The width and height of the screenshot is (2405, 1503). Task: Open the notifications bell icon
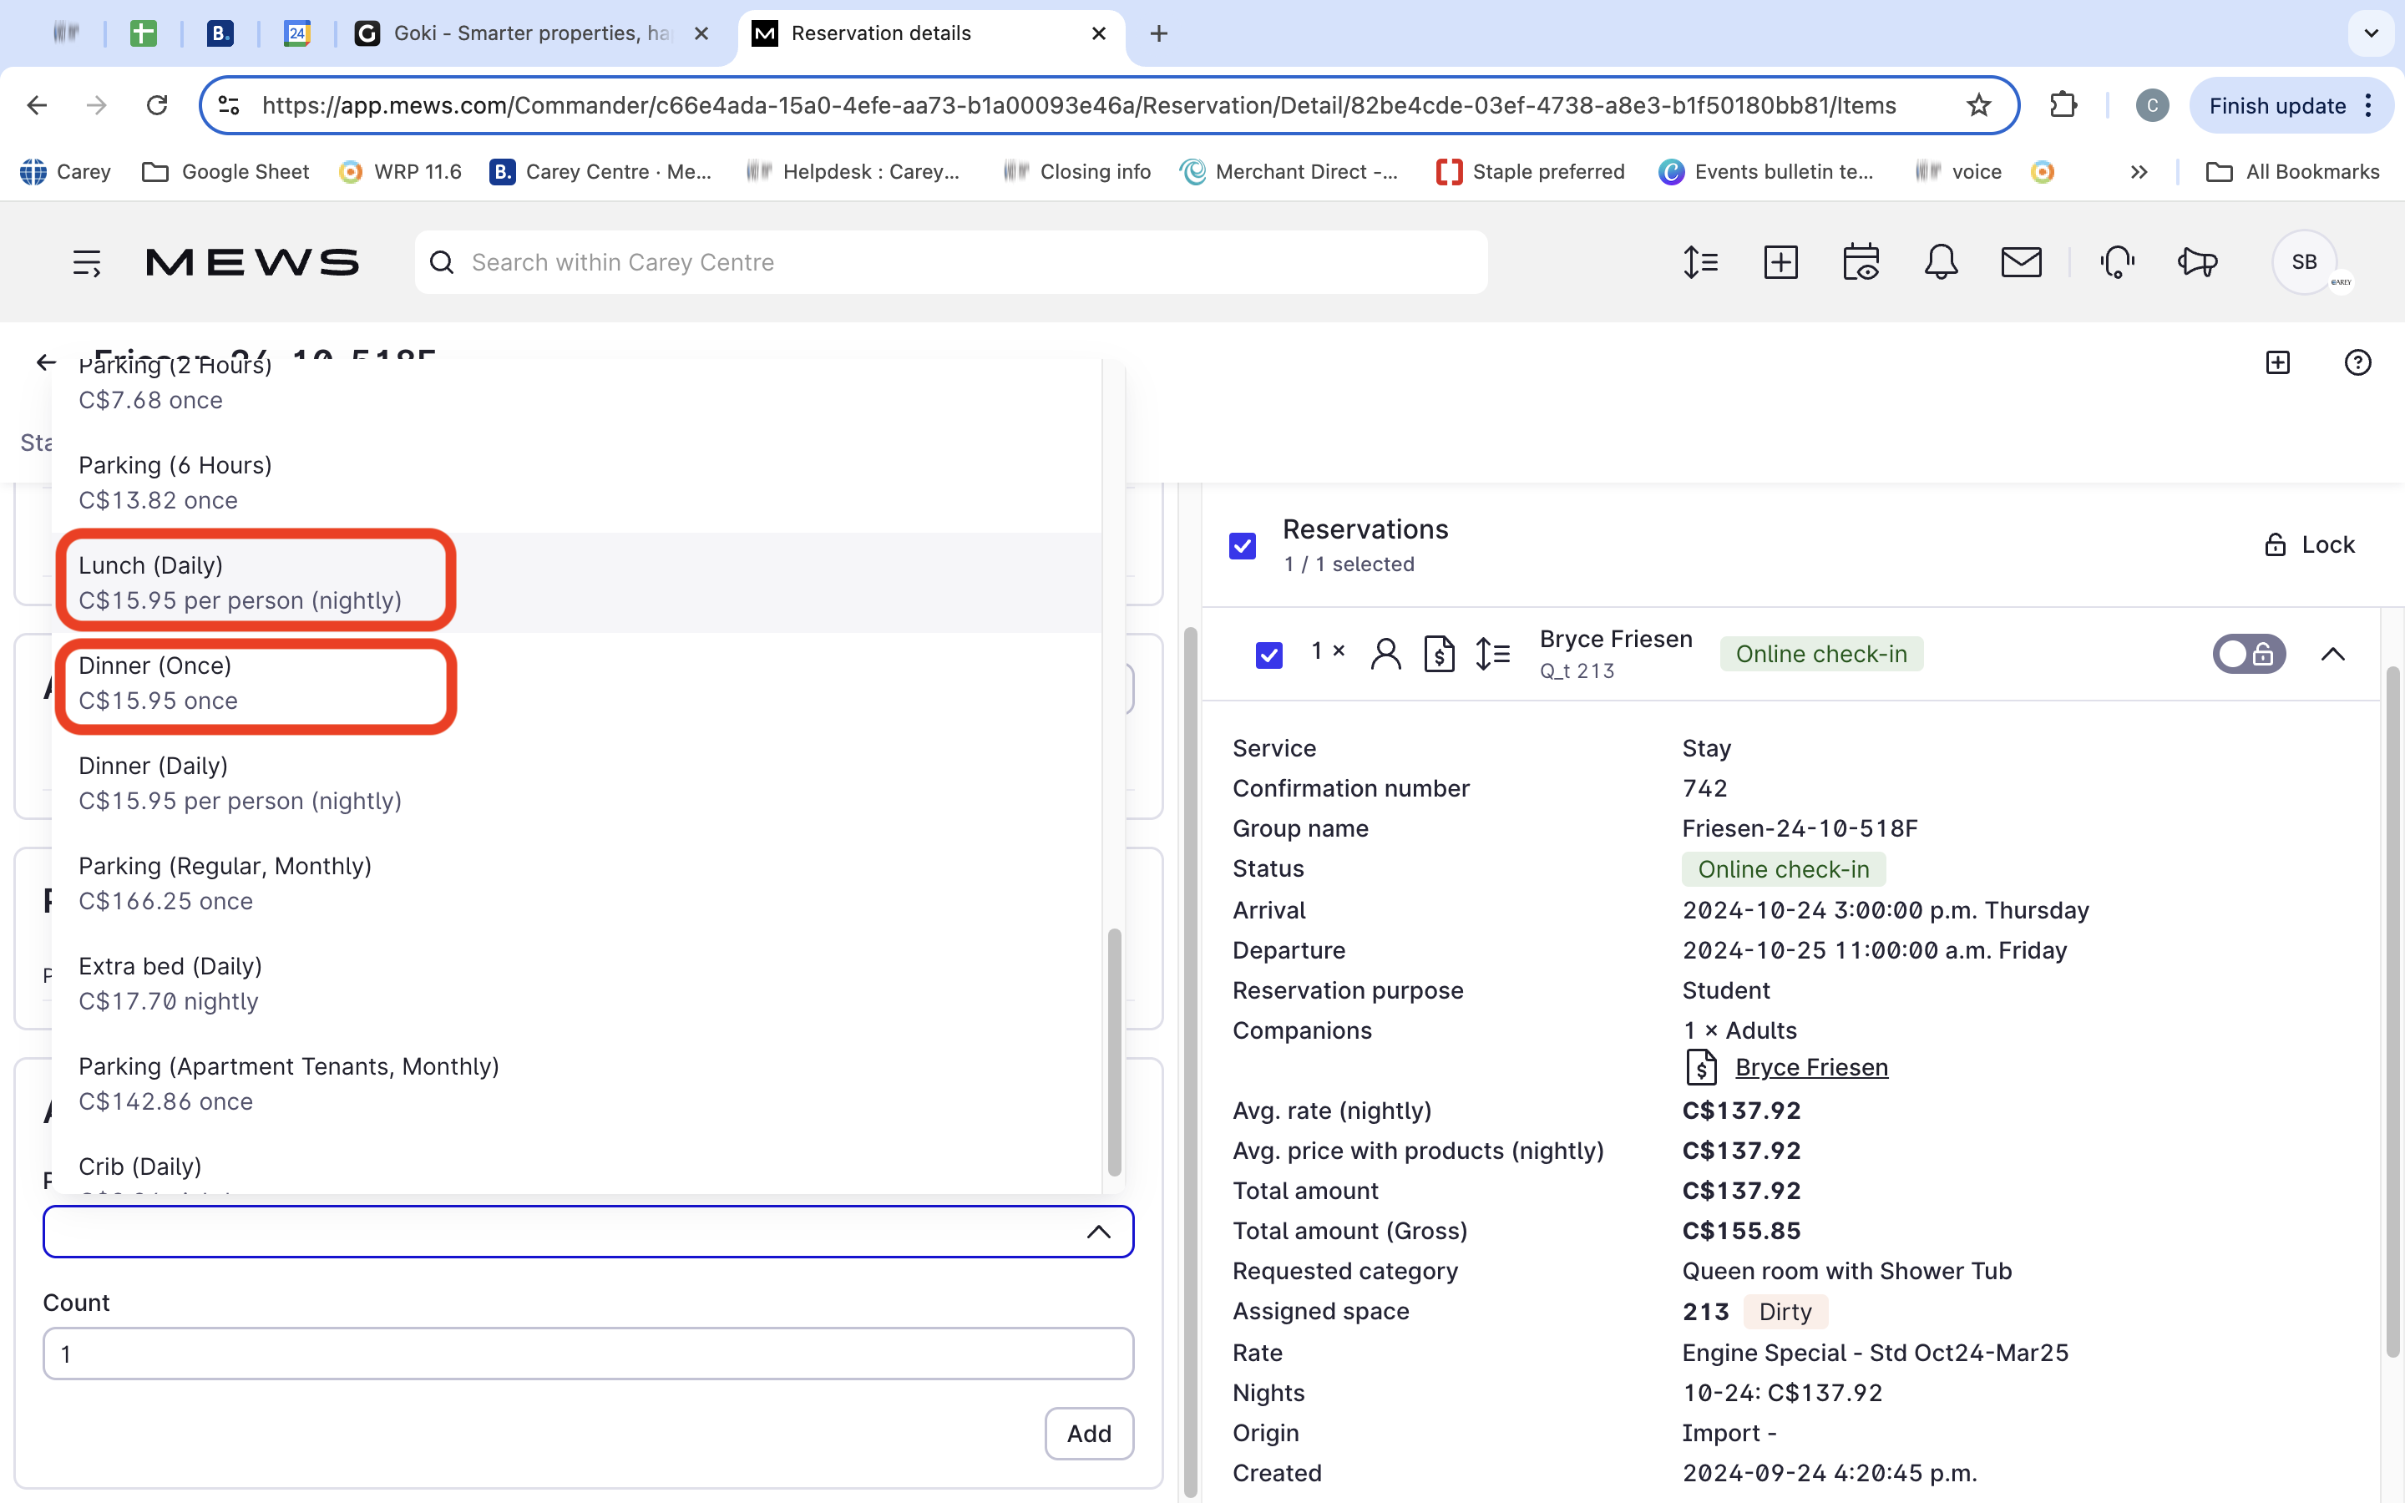point(1940,262)
